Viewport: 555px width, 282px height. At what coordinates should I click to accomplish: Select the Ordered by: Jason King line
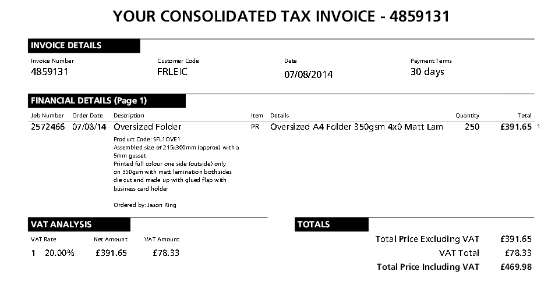click(145, 205)
